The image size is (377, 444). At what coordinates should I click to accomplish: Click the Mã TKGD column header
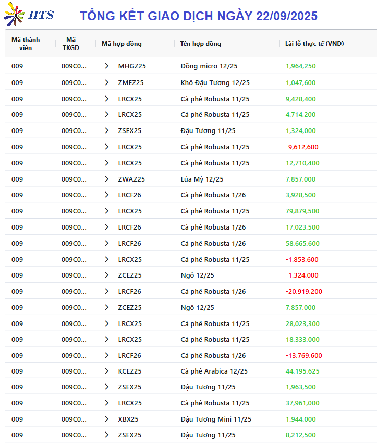click(x=71, y=44)
